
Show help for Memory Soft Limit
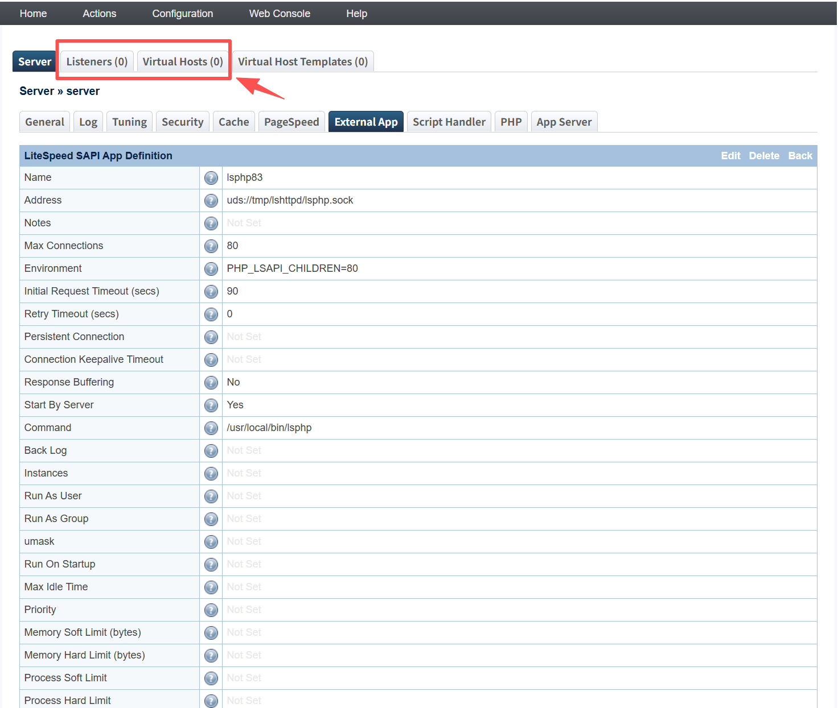point(211,633)
